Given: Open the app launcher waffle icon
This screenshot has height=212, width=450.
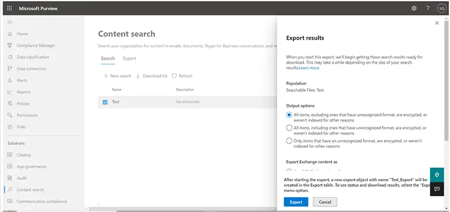Looking at the screenshot, I should pyautogui.click(x=9, y=8).
